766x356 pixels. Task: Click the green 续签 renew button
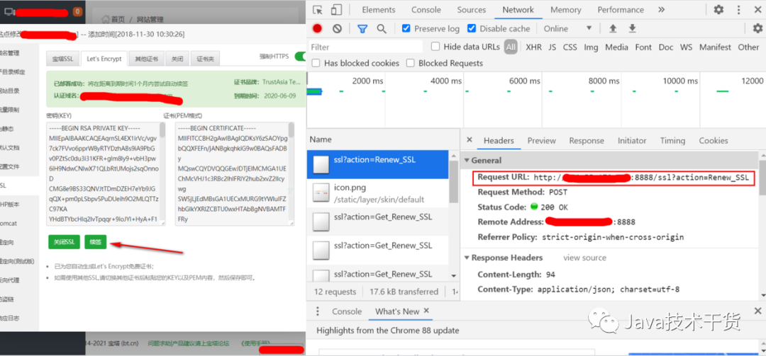pos(95,242)
